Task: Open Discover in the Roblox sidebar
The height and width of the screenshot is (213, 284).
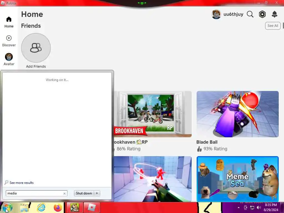Action: (x=9, y=41)
